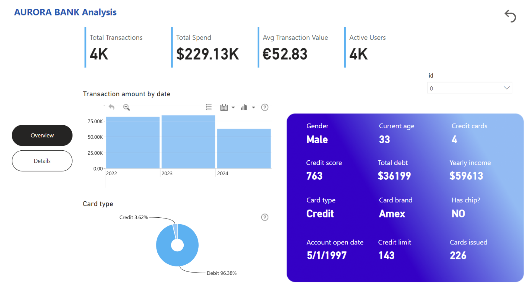Click the Gender value 'Male'

pos(317,140)
